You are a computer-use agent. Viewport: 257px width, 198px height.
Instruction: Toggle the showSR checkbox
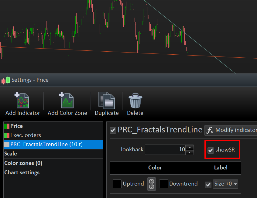(211, 150)
